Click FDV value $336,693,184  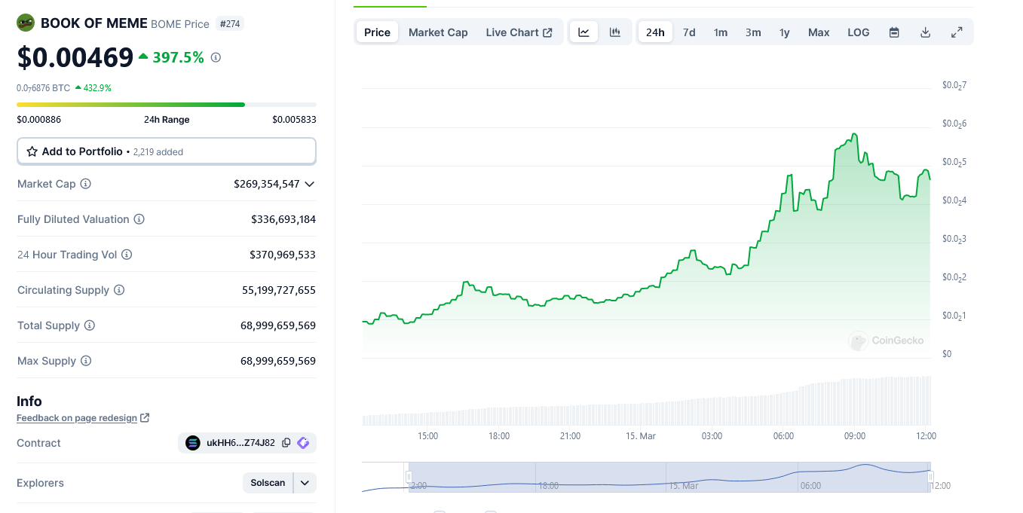tap(283, 219)
